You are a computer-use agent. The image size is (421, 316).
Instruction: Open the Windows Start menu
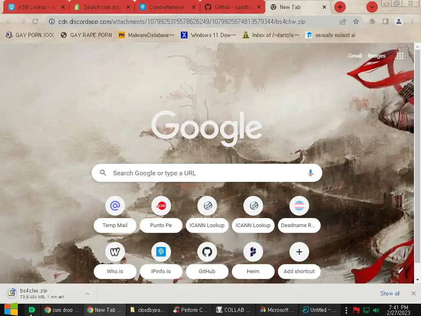click(11, 309)
